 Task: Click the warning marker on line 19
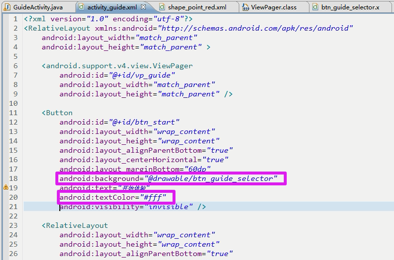[6, 188]
